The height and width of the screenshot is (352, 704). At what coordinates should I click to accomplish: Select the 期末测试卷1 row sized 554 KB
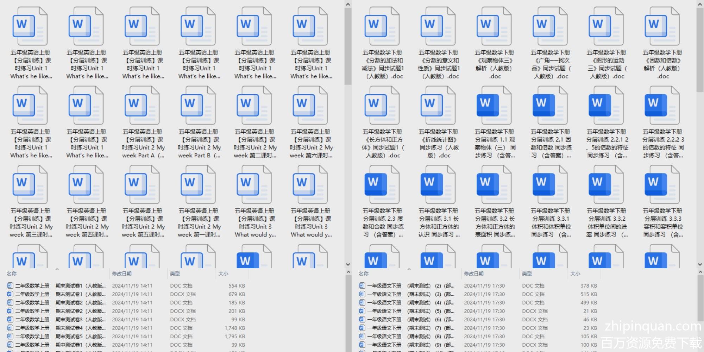pos(126,286)
